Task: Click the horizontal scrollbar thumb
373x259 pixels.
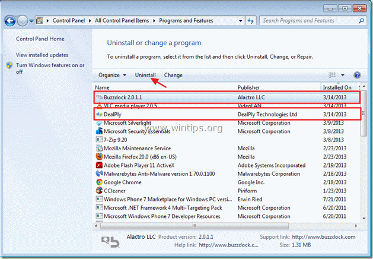Action: (195, 226)
